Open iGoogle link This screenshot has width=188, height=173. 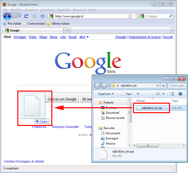[x=121, y=37]
